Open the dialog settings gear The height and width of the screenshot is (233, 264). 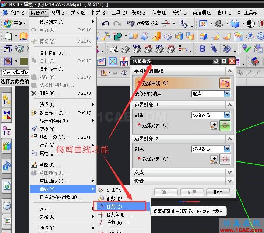pyautogui.click(x=224, y=61)
